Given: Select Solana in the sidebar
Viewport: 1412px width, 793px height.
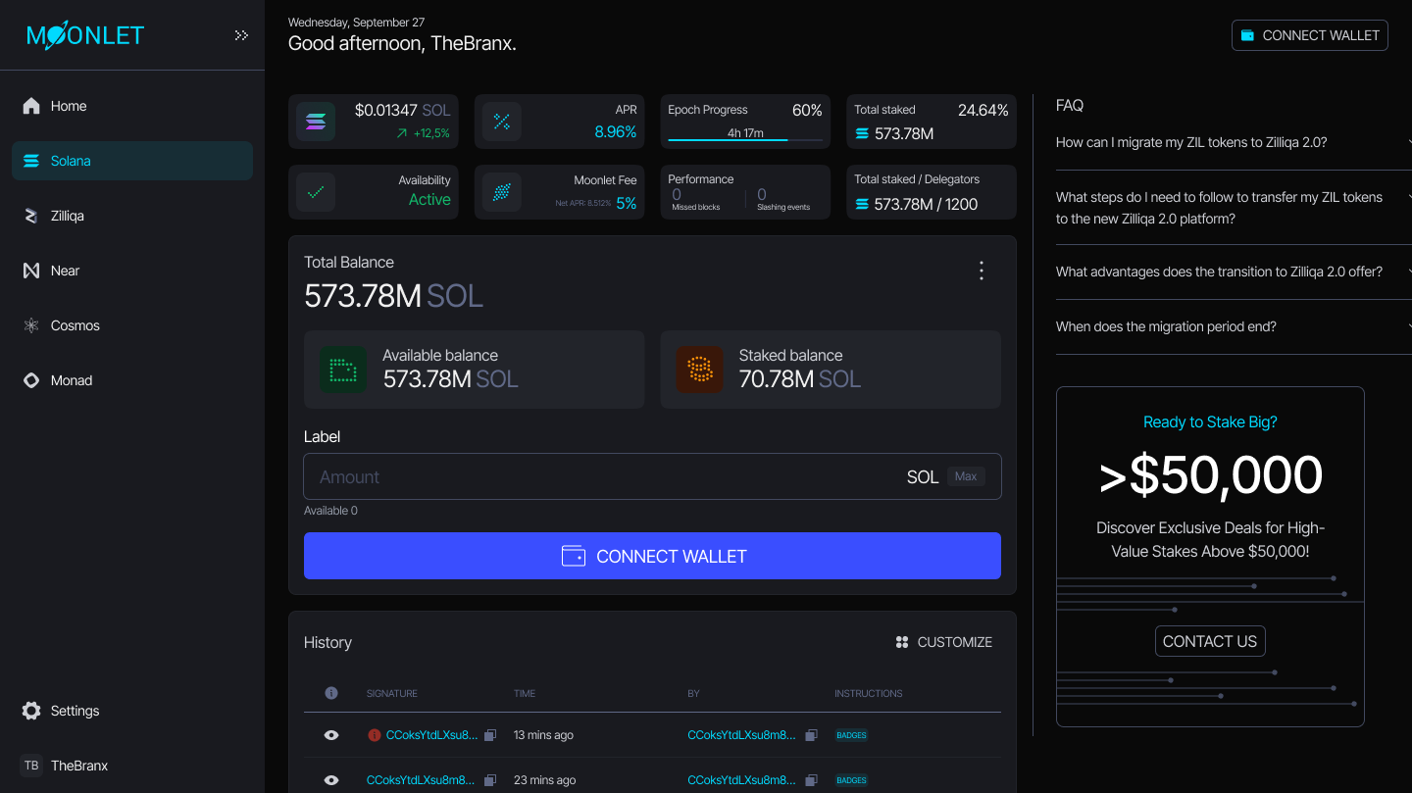Looking at the screenshot, I should click(132, 161).
